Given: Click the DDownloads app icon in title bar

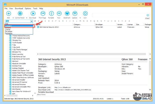Looking at the screenshot, I should click(5, 5).
